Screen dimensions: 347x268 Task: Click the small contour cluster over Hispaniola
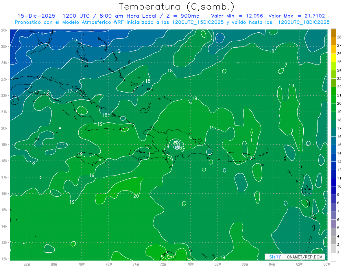coord(177,145)
